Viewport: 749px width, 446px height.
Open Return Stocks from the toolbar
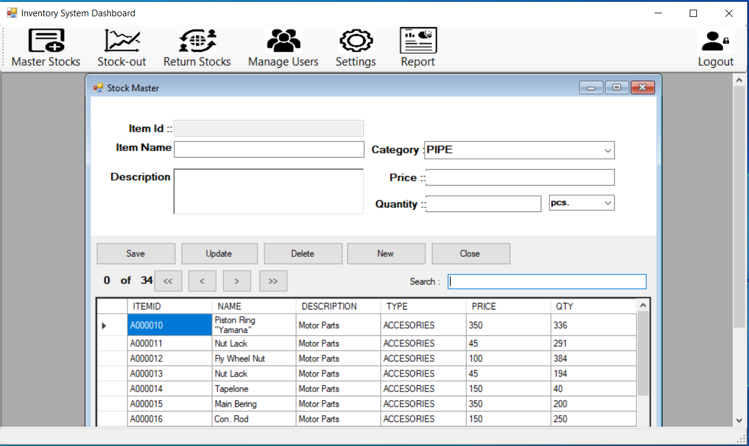pos(197,41)
